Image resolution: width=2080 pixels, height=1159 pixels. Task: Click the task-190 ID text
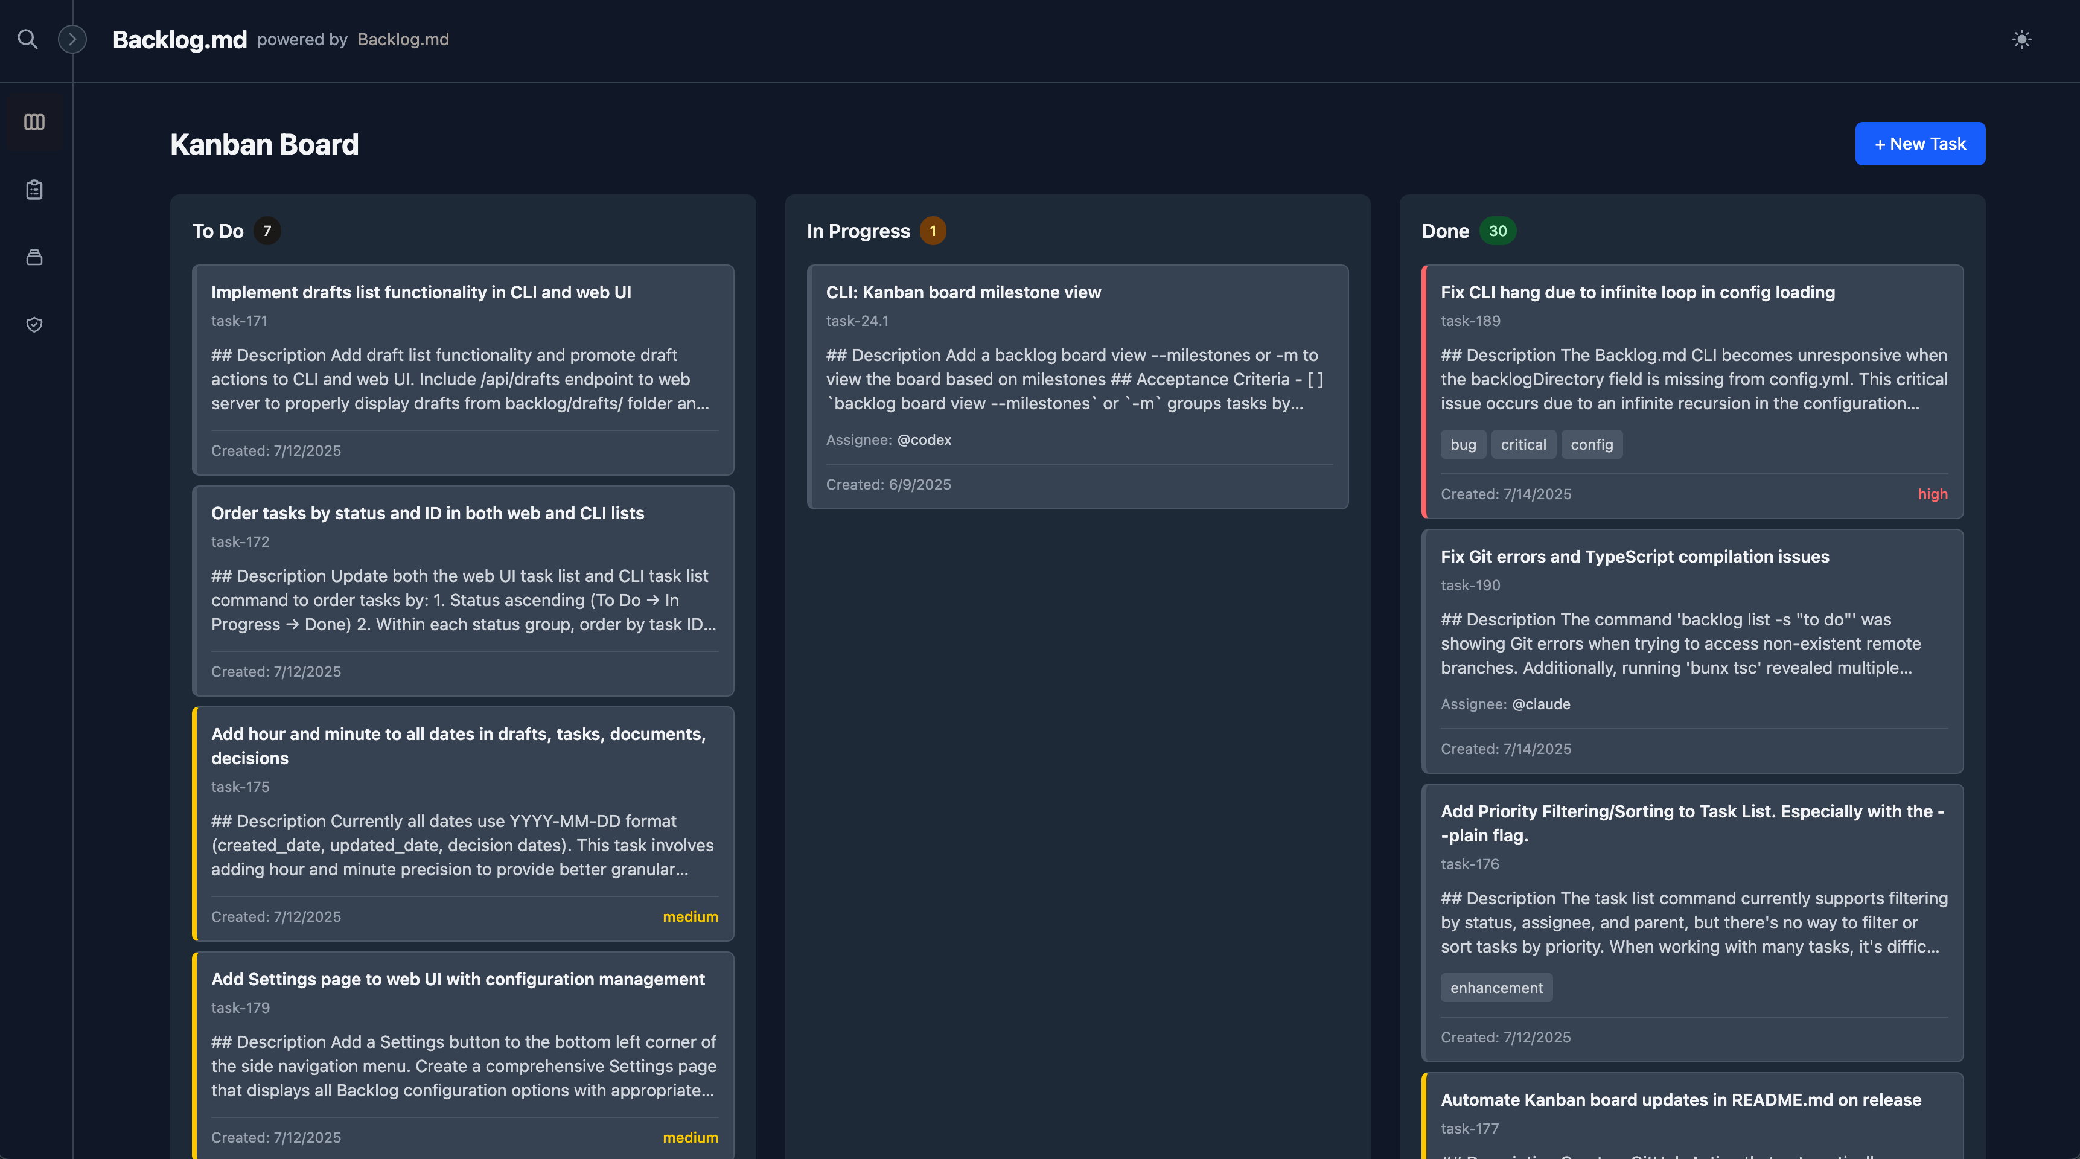pyautogui.click(x=1470, y=586)
